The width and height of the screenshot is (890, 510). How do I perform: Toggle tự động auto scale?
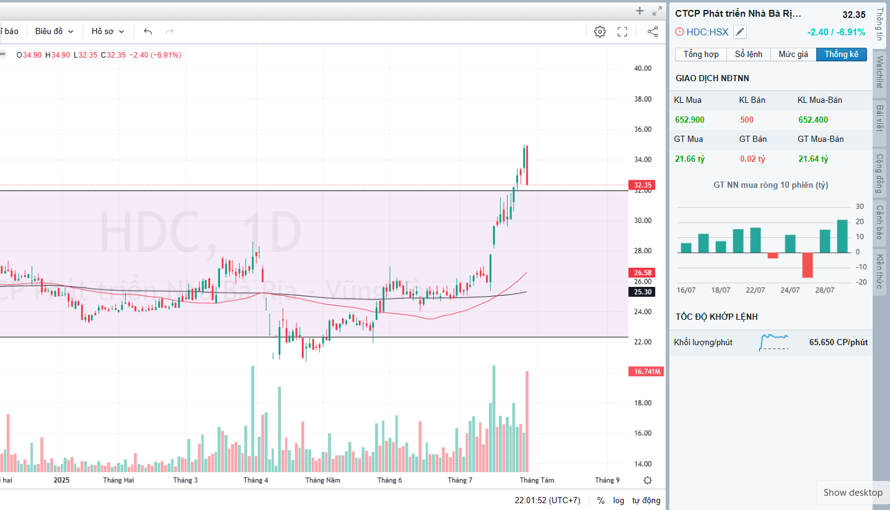(x=646, y=501)
